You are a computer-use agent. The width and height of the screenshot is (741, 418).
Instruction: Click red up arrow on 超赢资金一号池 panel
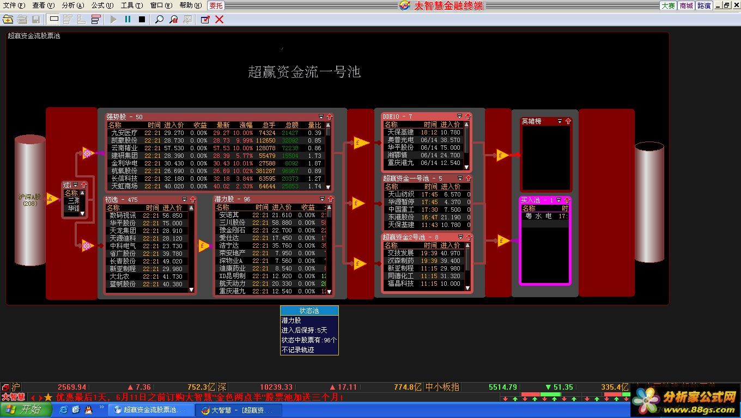(x=468, y=178)
